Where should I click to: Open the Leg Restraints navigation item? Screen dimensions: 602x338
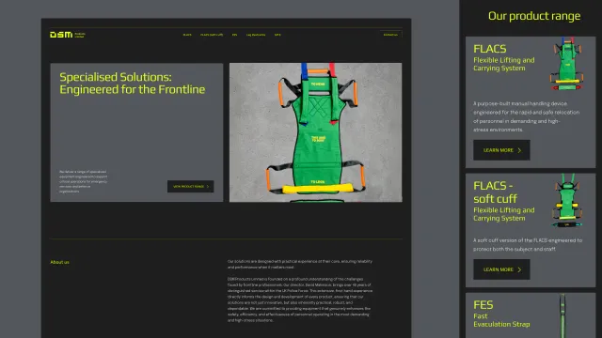tap(256, 35)
